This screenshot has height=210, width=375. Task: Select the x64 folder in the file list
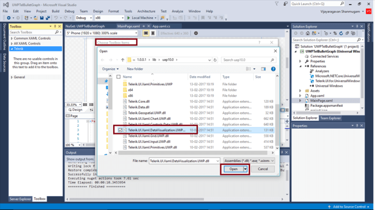point(130,90)
